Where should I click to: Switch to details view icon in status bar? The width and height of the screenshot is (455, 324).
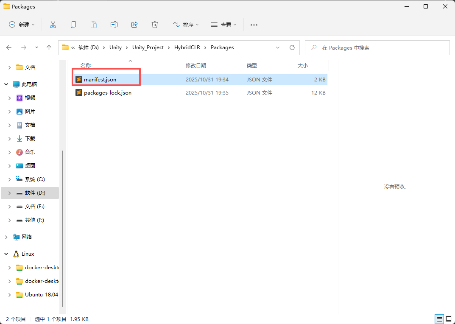440,319
